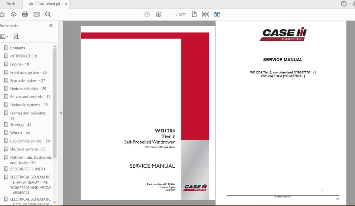Screen dimensions: 355x206
Task: Click 'Self-Propelled Windrower' text on cover
Action: (x=149, y=142)
